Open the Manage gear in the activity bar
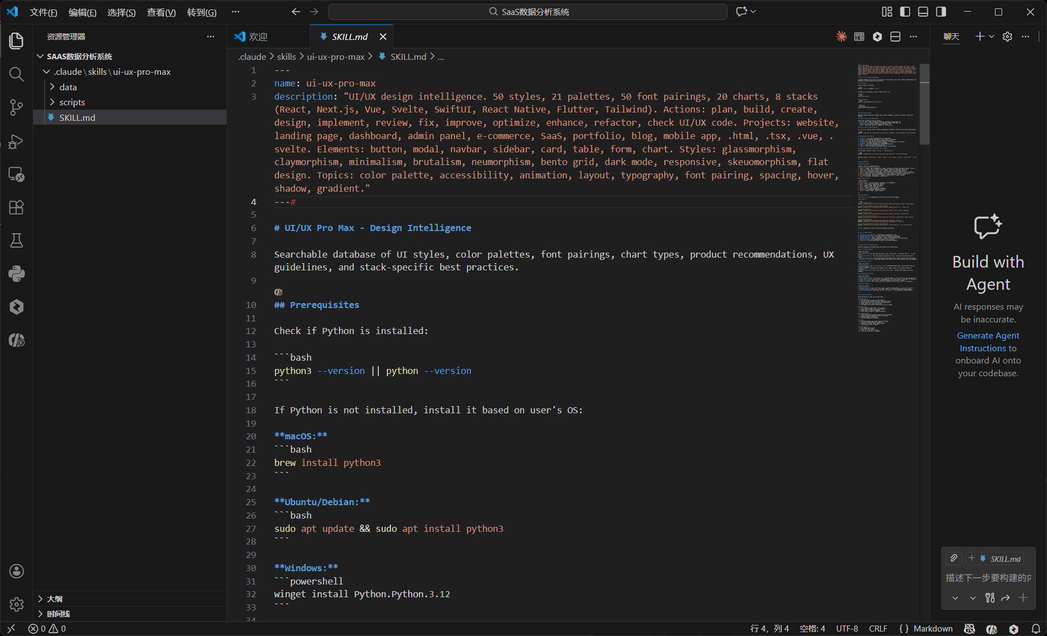 (17, 604)
